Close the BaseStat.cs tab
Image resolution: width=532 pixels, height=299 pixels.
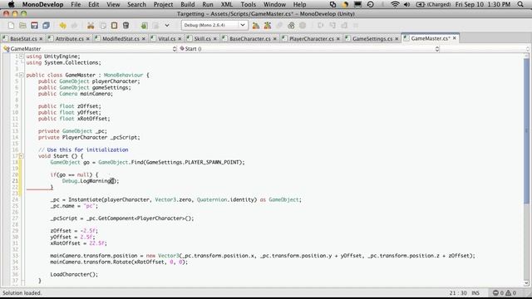[x=41, y=39]
